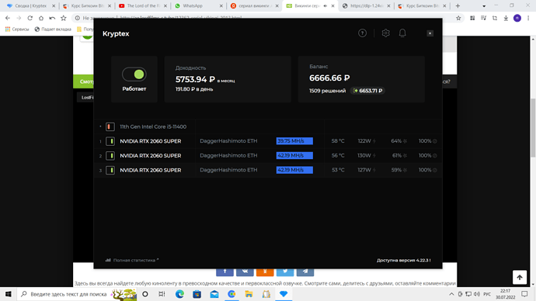Toggle the Работает mining switch off
Viewport: 536px width, 301px height.
pyautogui.click(x=134, y=74)
